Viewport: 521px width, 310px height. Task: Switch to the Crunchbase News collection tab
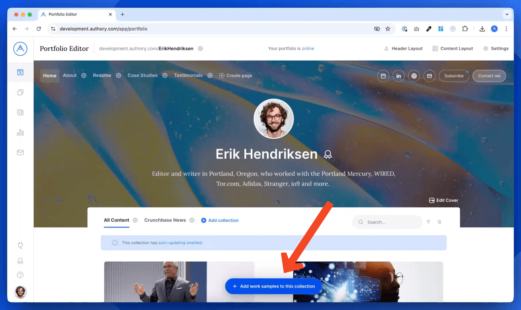(x=165, y=220)
